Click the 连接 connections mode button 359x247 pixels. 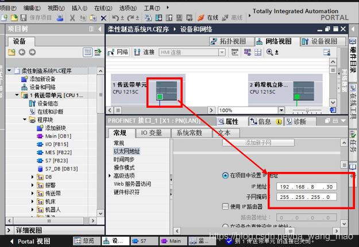pyautogui.click(x=145, y=52)
